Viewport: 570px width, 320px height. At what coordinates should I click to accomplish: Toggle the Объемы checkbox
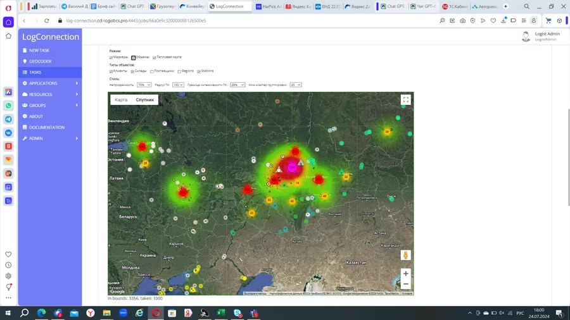click(x=134, y=58)
